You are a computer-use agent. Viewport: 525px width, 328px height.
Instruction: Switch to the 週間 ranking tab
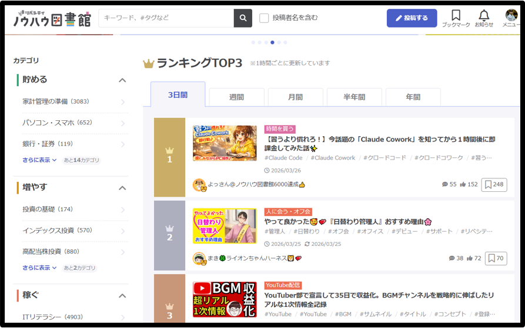click(236, 97)
